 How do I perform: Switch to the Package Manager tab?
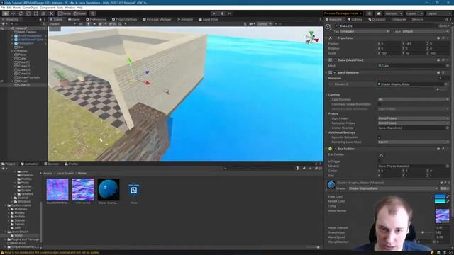pos(157,19)
